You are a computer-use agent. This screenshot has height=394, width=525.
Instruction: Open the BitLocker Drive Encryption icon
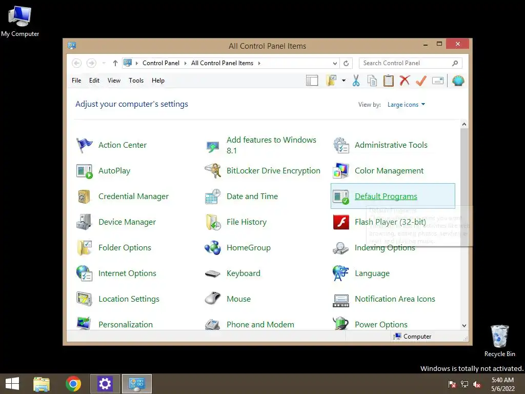pos(212,171)
